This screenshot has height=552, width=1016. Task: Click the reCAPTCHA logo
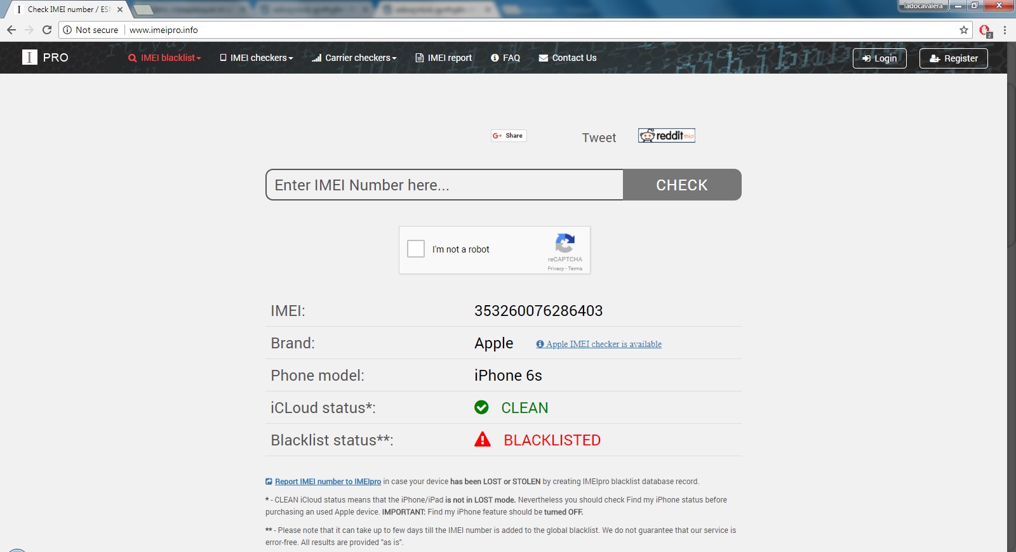coord(565,244)
